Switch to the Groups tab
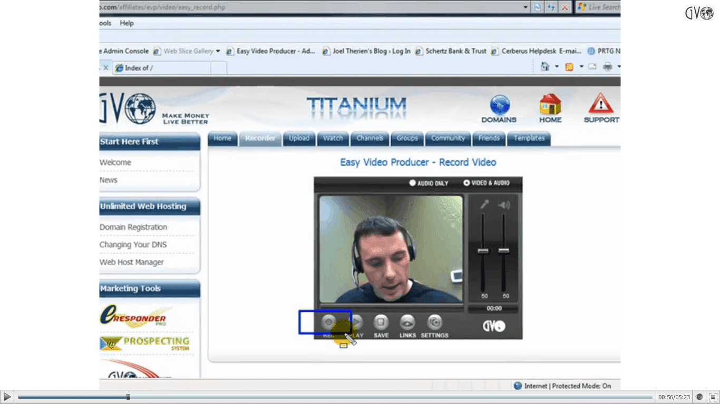This screenshot has height=404, width=720. (407, 138)
